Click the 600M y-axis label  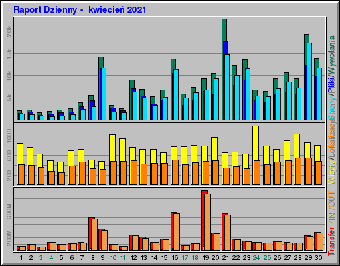tap(9, 212)
